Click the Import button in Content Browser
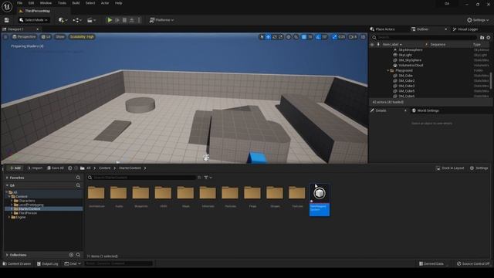494x278 pixels. [x=35, y=168]
